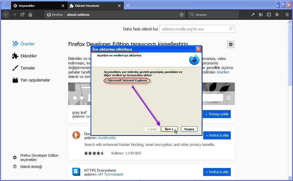The image size is (293, 181).
Task: Click the Forward navigation arrow
Action: point(14,15)
